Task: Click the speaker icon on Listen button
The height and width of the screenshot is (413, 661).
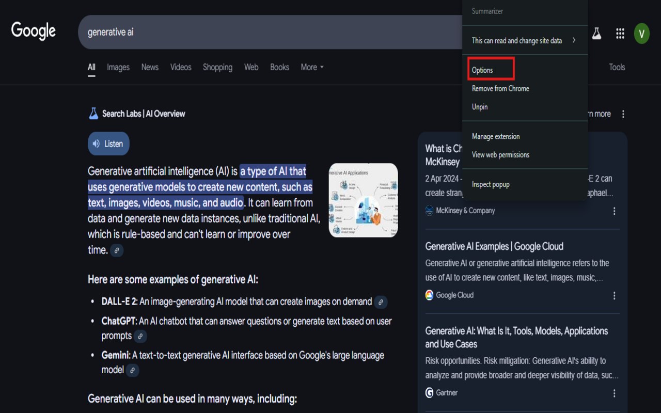Action: [x=96, y=144]
